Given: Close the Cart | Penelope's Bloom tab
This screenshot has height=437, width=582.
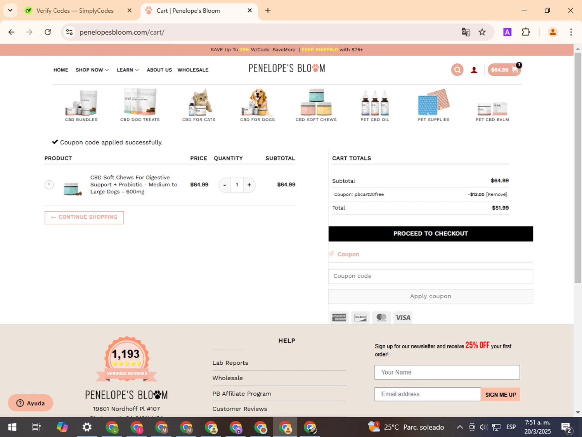Looking at the screenshot, I should point(250,10).
